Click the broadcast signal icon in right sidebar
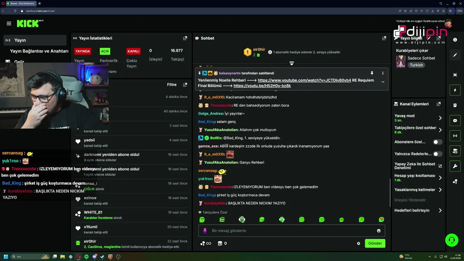464x261 pixels. [x=455, y=136]
